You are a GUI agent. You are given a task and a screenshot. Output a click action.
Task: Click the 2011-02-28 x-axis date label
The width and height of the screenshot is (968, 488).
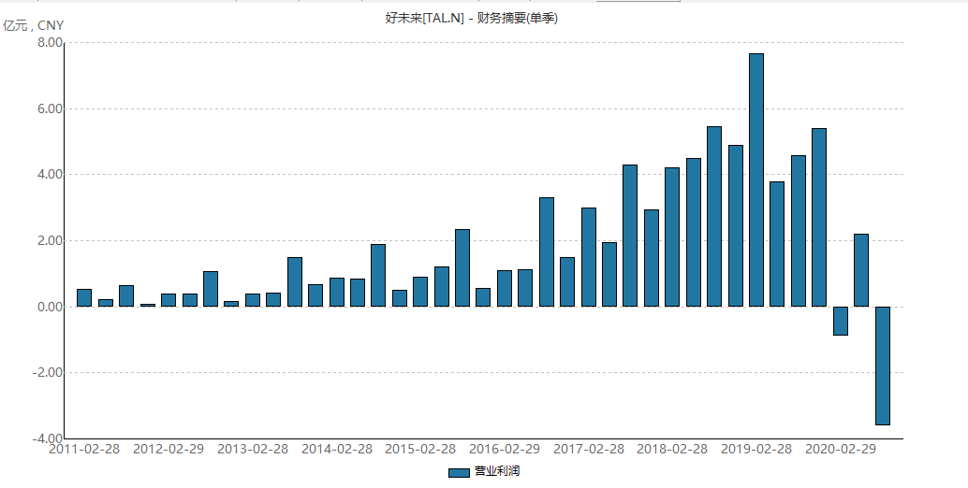(84, 449)
